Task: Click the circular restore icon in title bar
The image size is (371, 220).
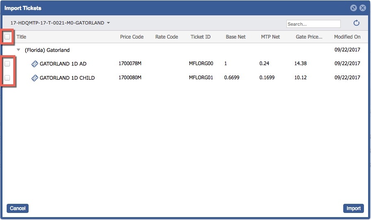Action: (354, 8)
